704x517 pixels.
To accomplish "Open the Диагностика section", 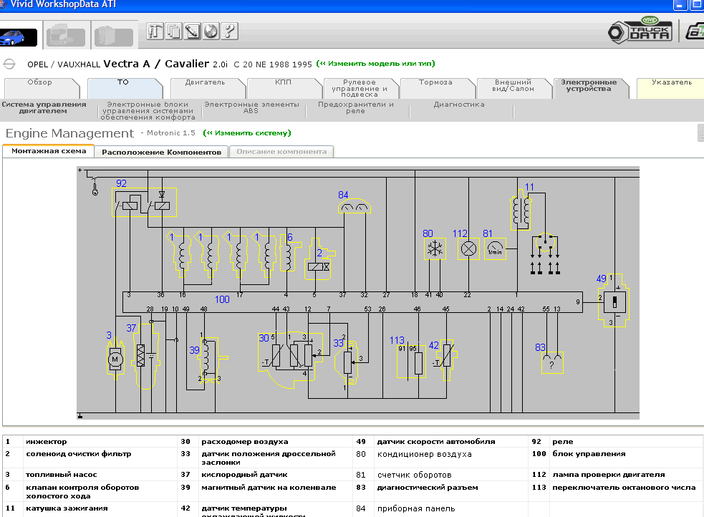I will (x=459, y=105).
